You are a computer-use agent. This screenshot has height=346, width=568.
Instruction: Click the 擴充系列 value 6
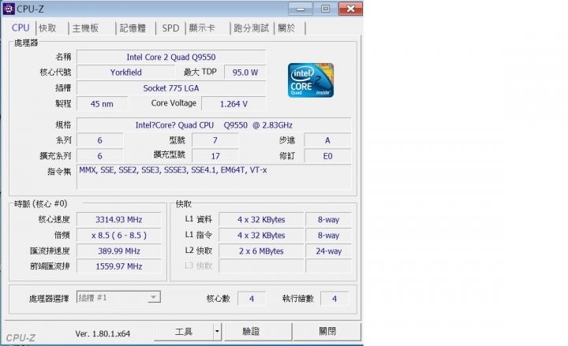pos(100,156)
